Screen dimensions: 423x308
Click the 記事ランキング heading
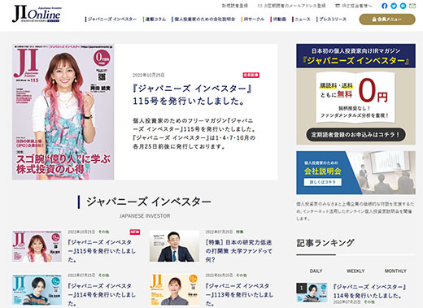[x=325, y=243]
